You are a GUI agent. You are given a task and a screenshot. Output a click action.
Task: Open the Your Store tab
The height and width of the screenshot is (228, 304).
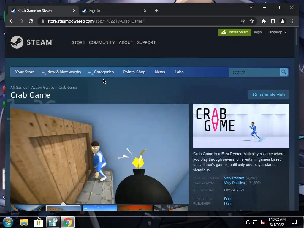click(25, 72)
